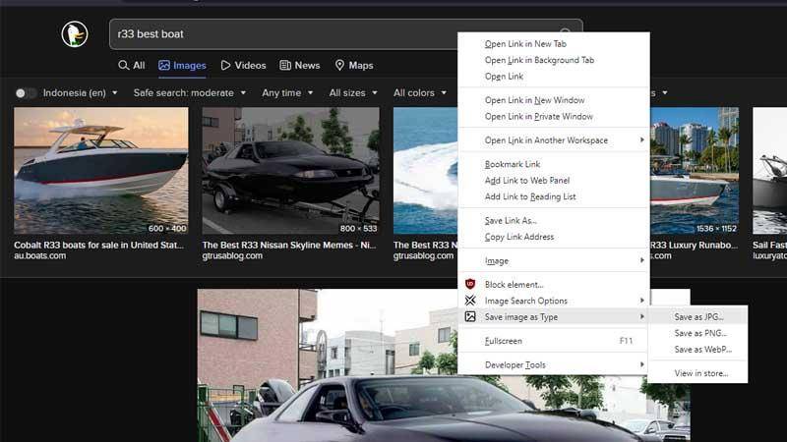The height and width of the screenshot is (442, 787).
Task: Click the 1536 × 1152 runabout thumbnail
Action: click(695, 171)
